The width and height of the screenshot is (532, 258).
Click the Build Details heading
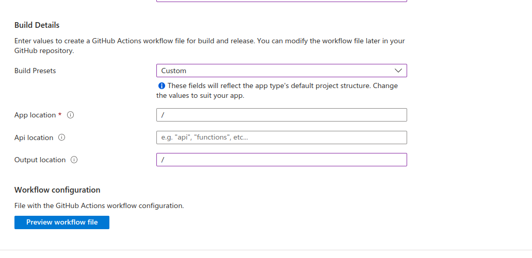click(x=37, y=25)
